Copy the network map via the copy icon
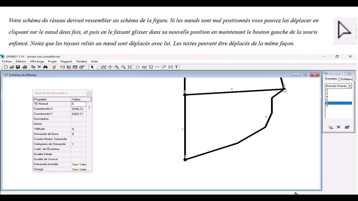358x201 pixels. (33, 67)
